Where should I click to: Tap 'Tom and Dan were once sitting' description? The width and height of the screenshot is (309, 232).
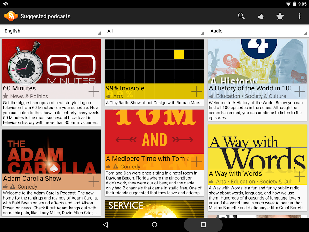(154, 183)
